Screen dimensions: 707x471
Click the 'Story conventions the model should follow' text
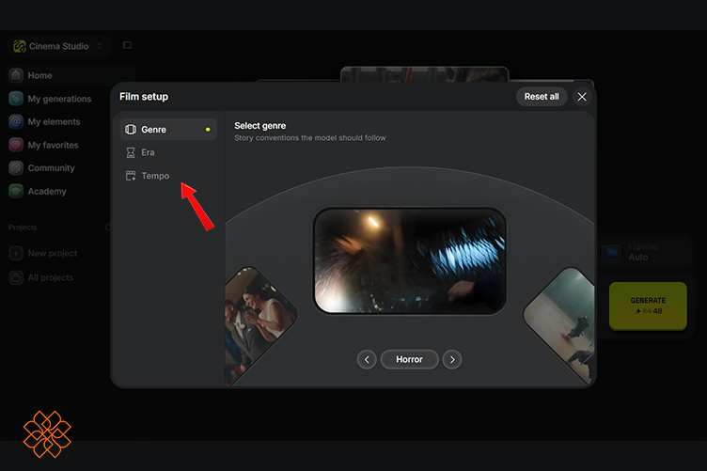pos(309,138)
